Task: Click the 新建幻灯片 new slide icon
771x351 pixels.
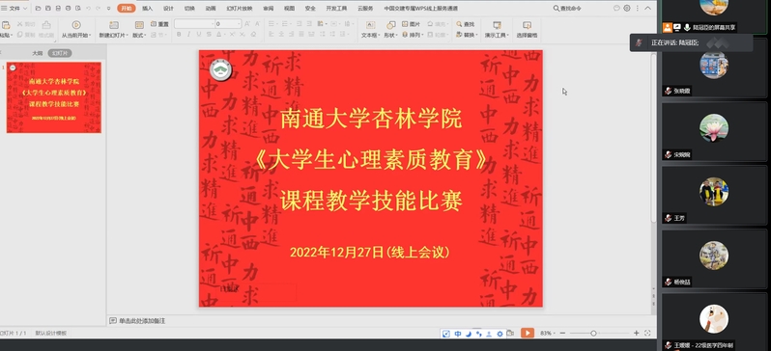Action: (114, 25)
